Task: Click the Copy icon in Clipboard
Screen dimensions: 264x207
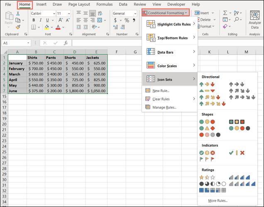Action: pos(18,20)
